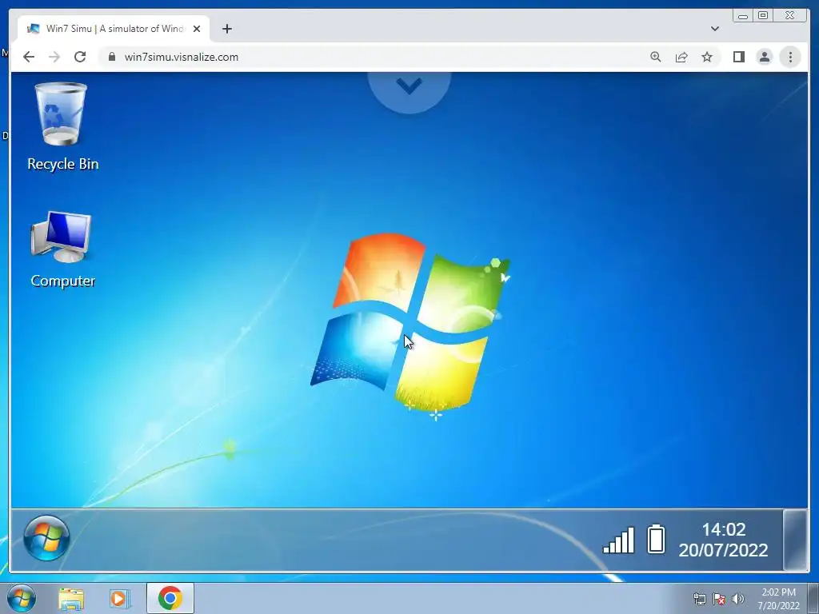Image resolution: width=819 pixels, height=614 pixels.
Task: Open the Chrome zoom magnifier icon
Action: click(x=656, y=57)
